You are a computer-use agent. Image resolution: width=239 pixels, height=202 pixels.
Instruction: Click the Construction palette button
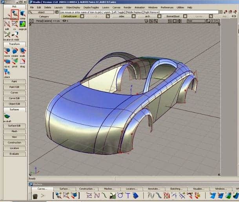tap(15, 143)
